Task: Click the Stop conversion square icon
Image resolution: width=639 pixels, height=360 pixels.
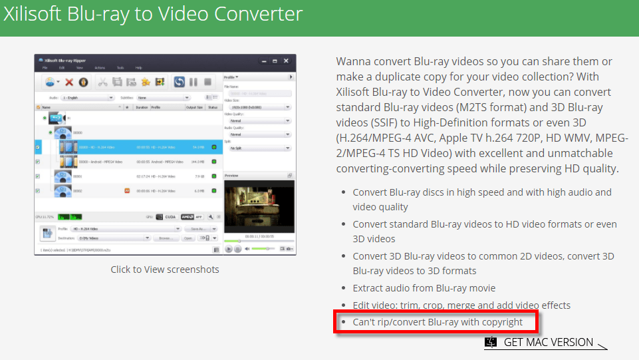Action: coord(207,82)
